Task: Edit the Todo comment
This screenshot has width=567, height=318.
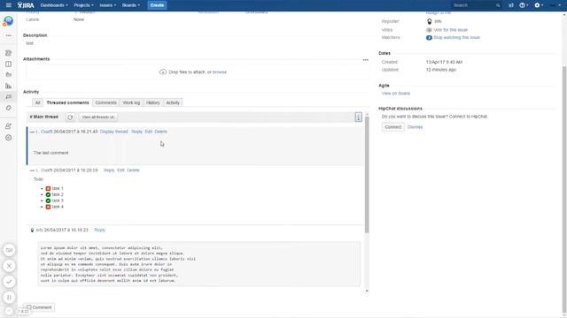Action: (x=120, y=170)
